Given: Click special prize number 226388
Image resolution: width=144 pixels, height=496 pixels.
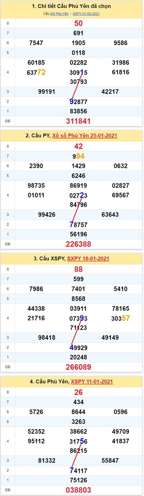Looking at the screenshot, I should (78, 244).
